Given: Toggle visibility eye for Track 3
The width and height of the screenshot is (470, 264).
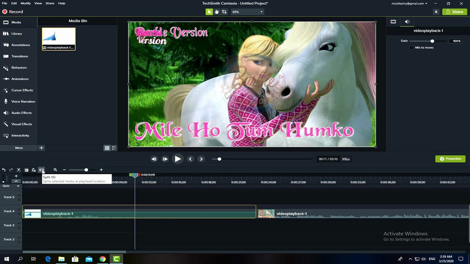Looking at the screenshot, I should pos(19,224).
